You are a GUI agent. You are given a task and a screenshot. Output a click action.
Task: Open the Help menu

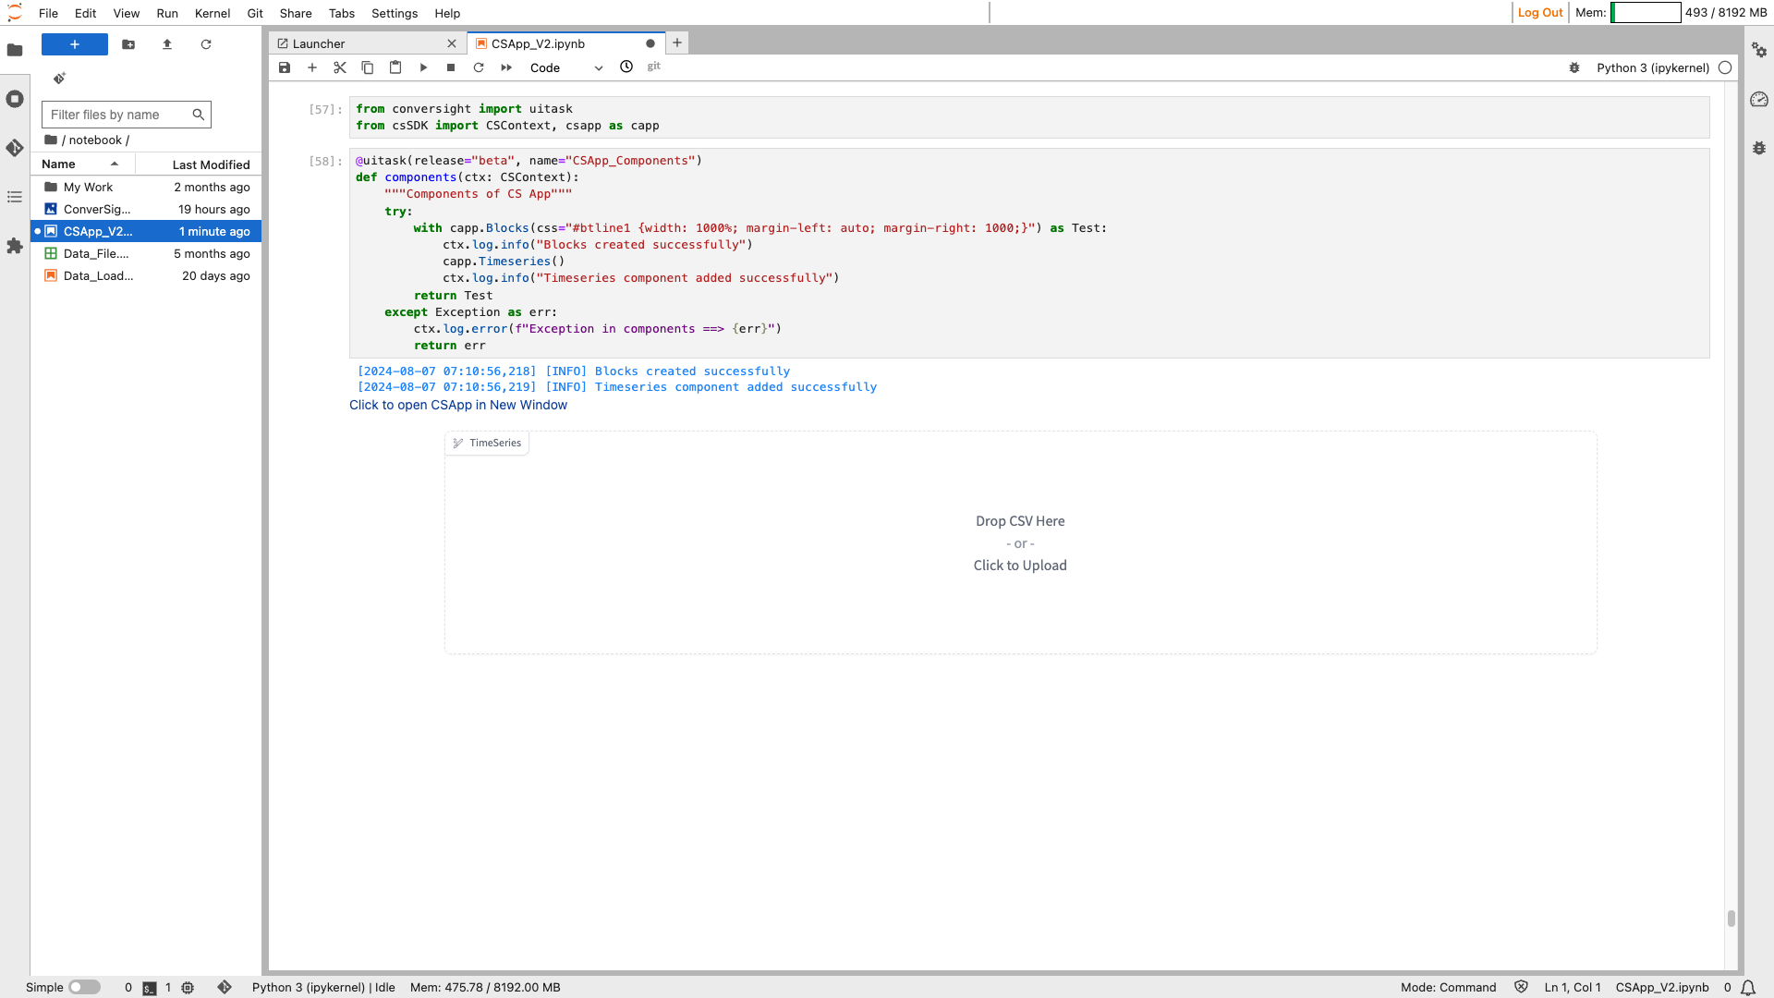pyautogui.click(x=447, y=13)
